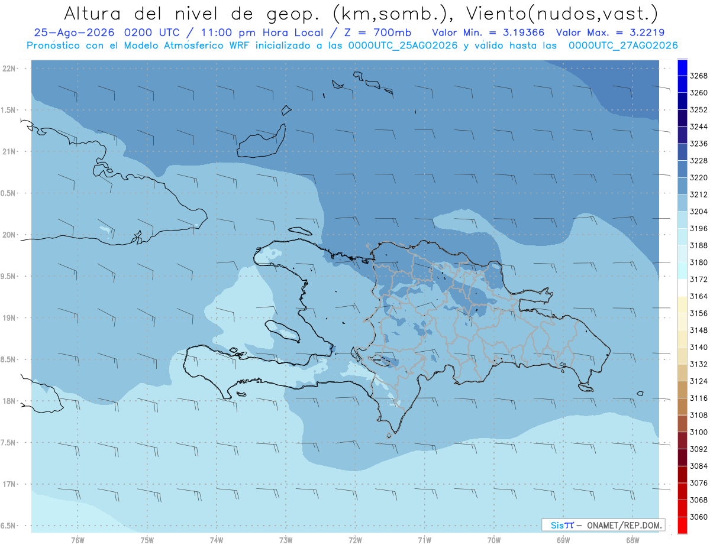Click the 72W longitude label

point(355,540)
